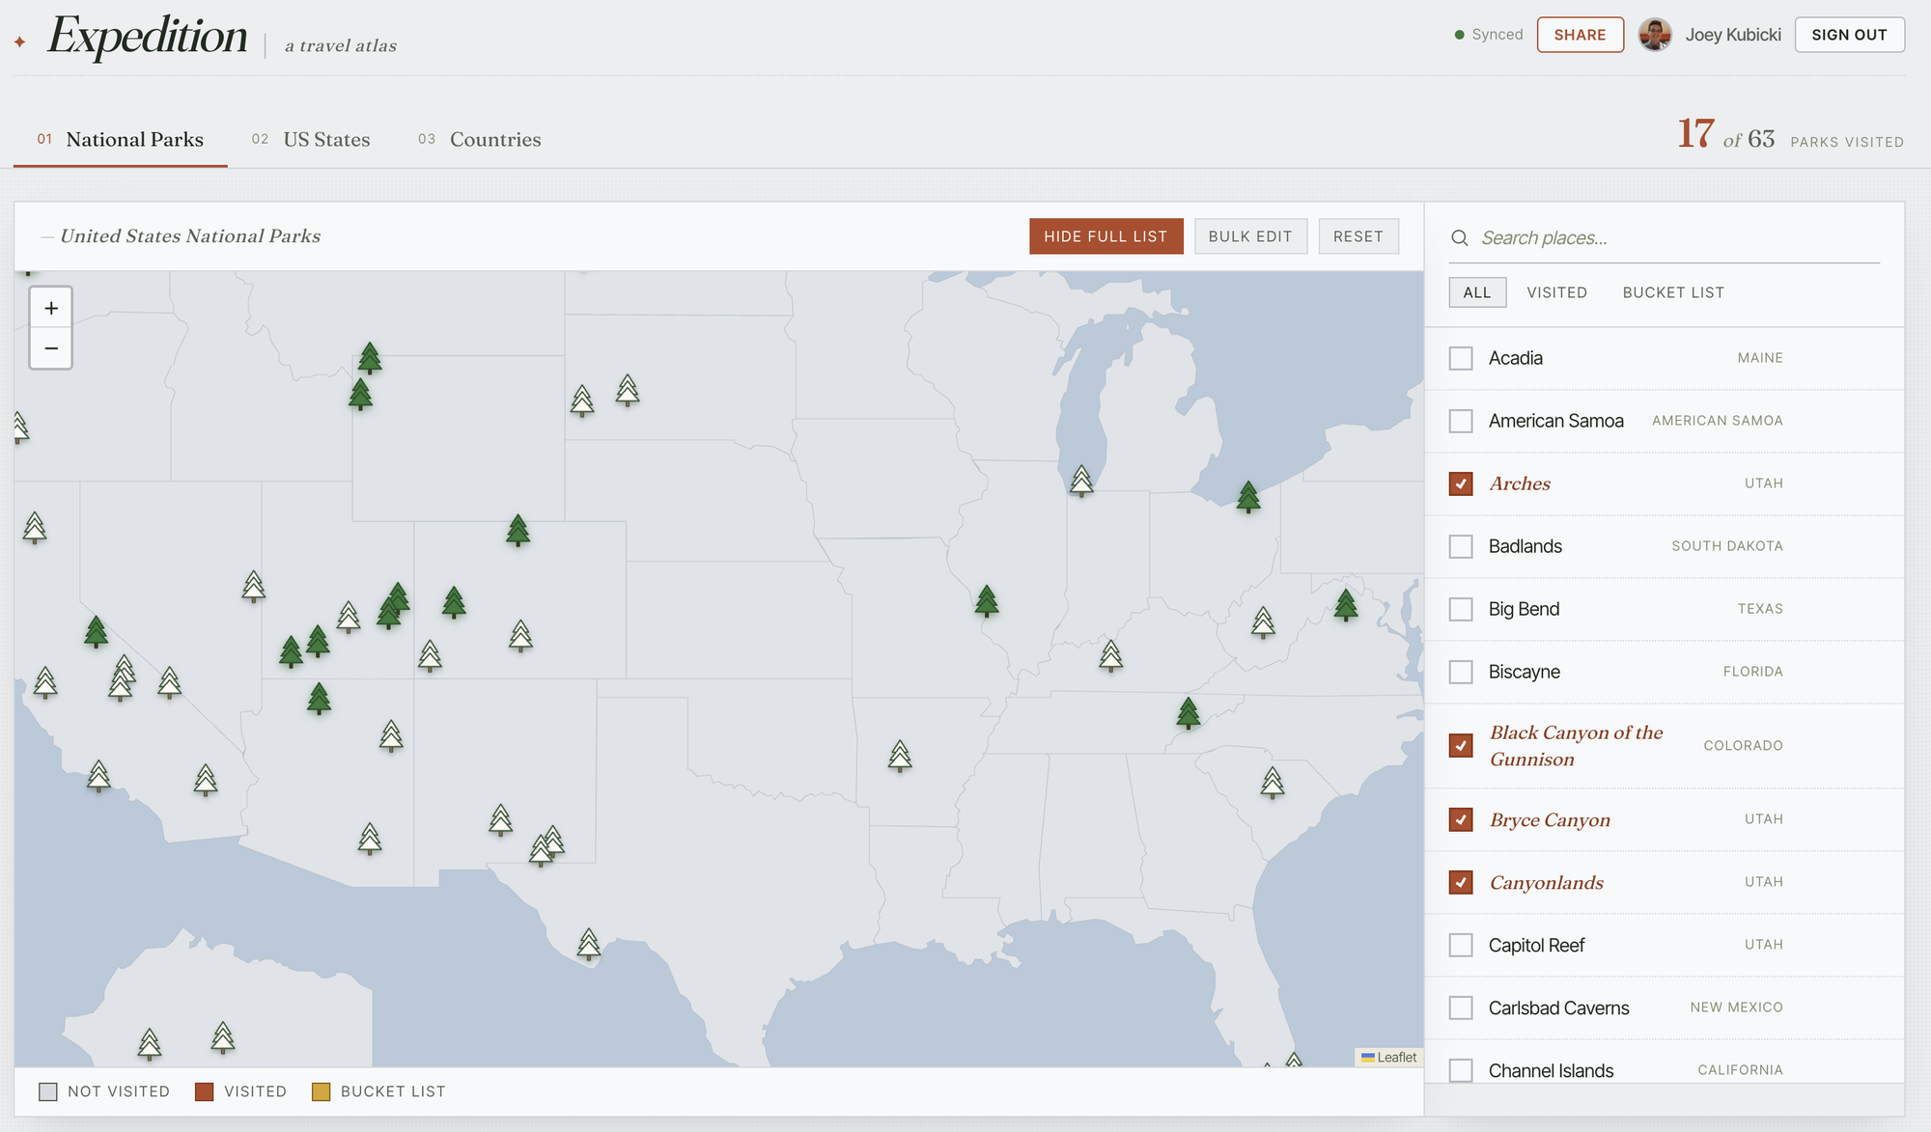Switch to the Countries tab
The image size is (1931, 1132).
(x=480, y=140)
